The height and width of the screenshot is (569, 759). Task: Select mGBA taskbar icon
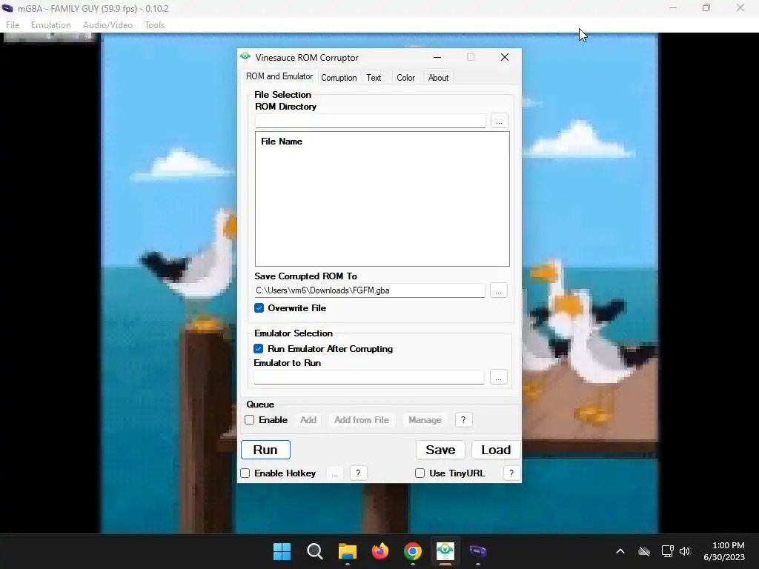(478, 551)
